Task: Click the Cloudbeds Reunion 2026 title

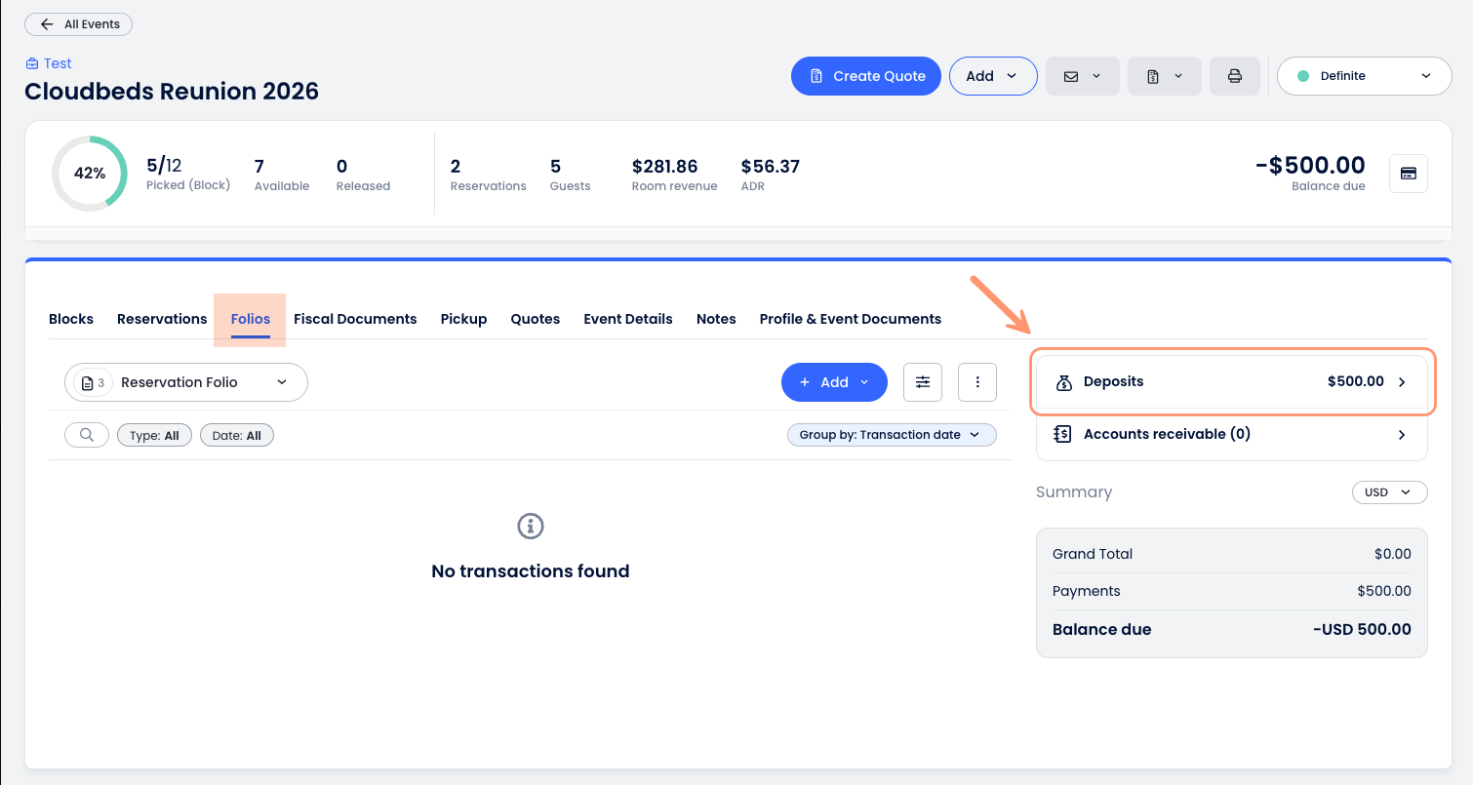Action: pos(172,91)
